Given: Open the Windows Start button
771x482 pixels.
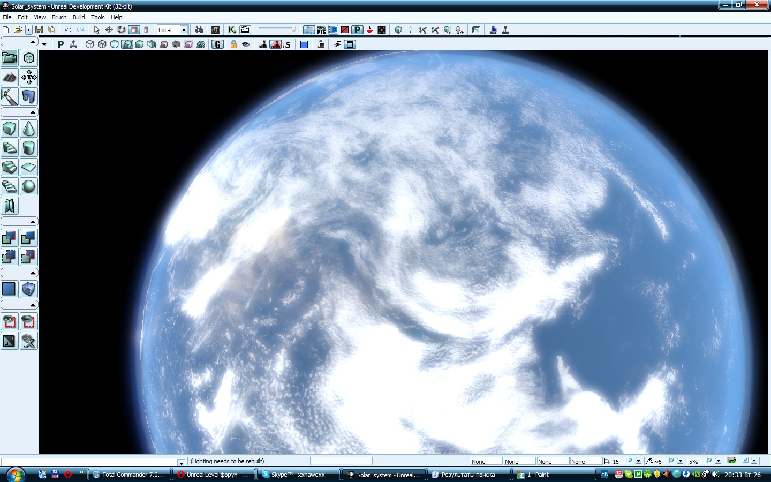Looking at the screenshot, I should coord(15,474).
